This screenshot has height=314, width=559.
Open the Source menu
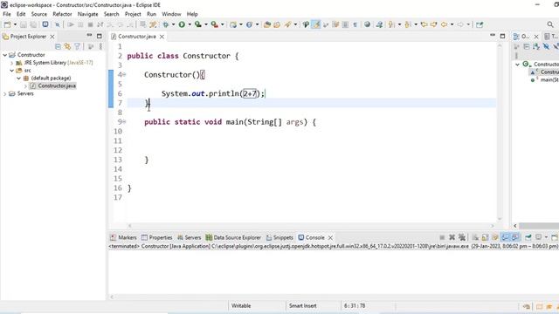click(38, 14)
